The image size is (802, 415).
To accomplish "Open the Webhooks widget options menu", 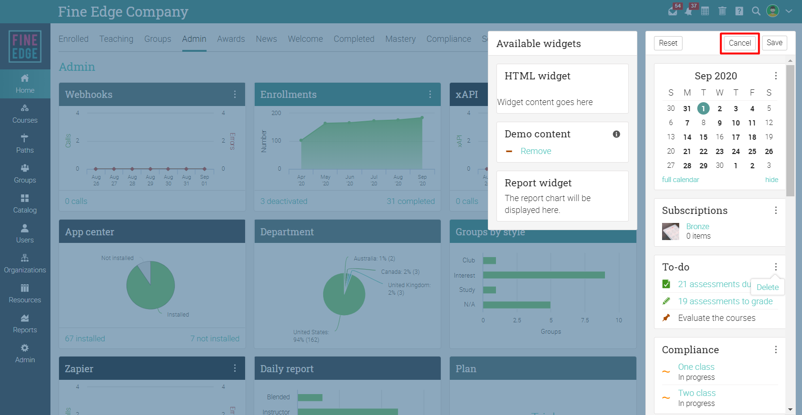I will point(235,94).
